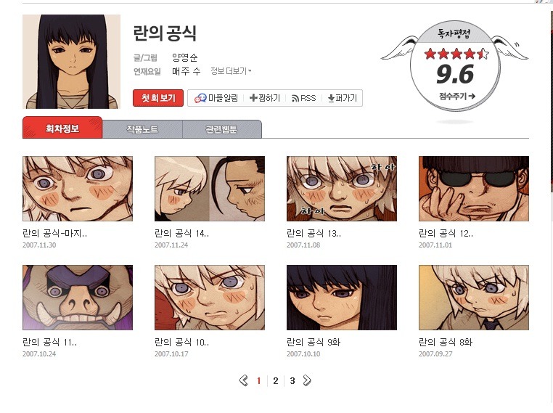Open episode 13 thumbnail dated 2007.11.08
Screen dimensions: 553x413
(x=342, y=189)
